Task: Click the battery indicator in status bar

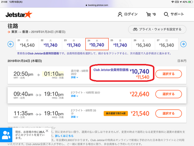Action: [x=190, y=2]
